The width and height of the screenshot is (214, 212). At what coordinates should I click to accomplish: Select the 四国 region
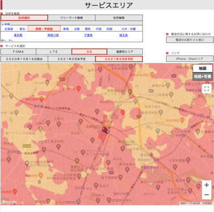point(109,29)
